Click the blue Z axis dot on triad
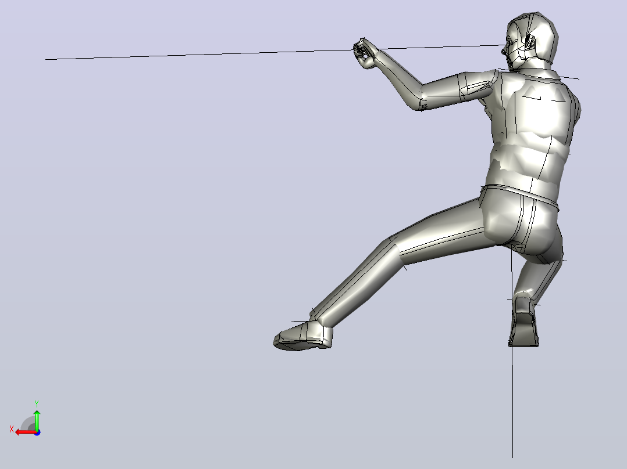 pos(37,432)
